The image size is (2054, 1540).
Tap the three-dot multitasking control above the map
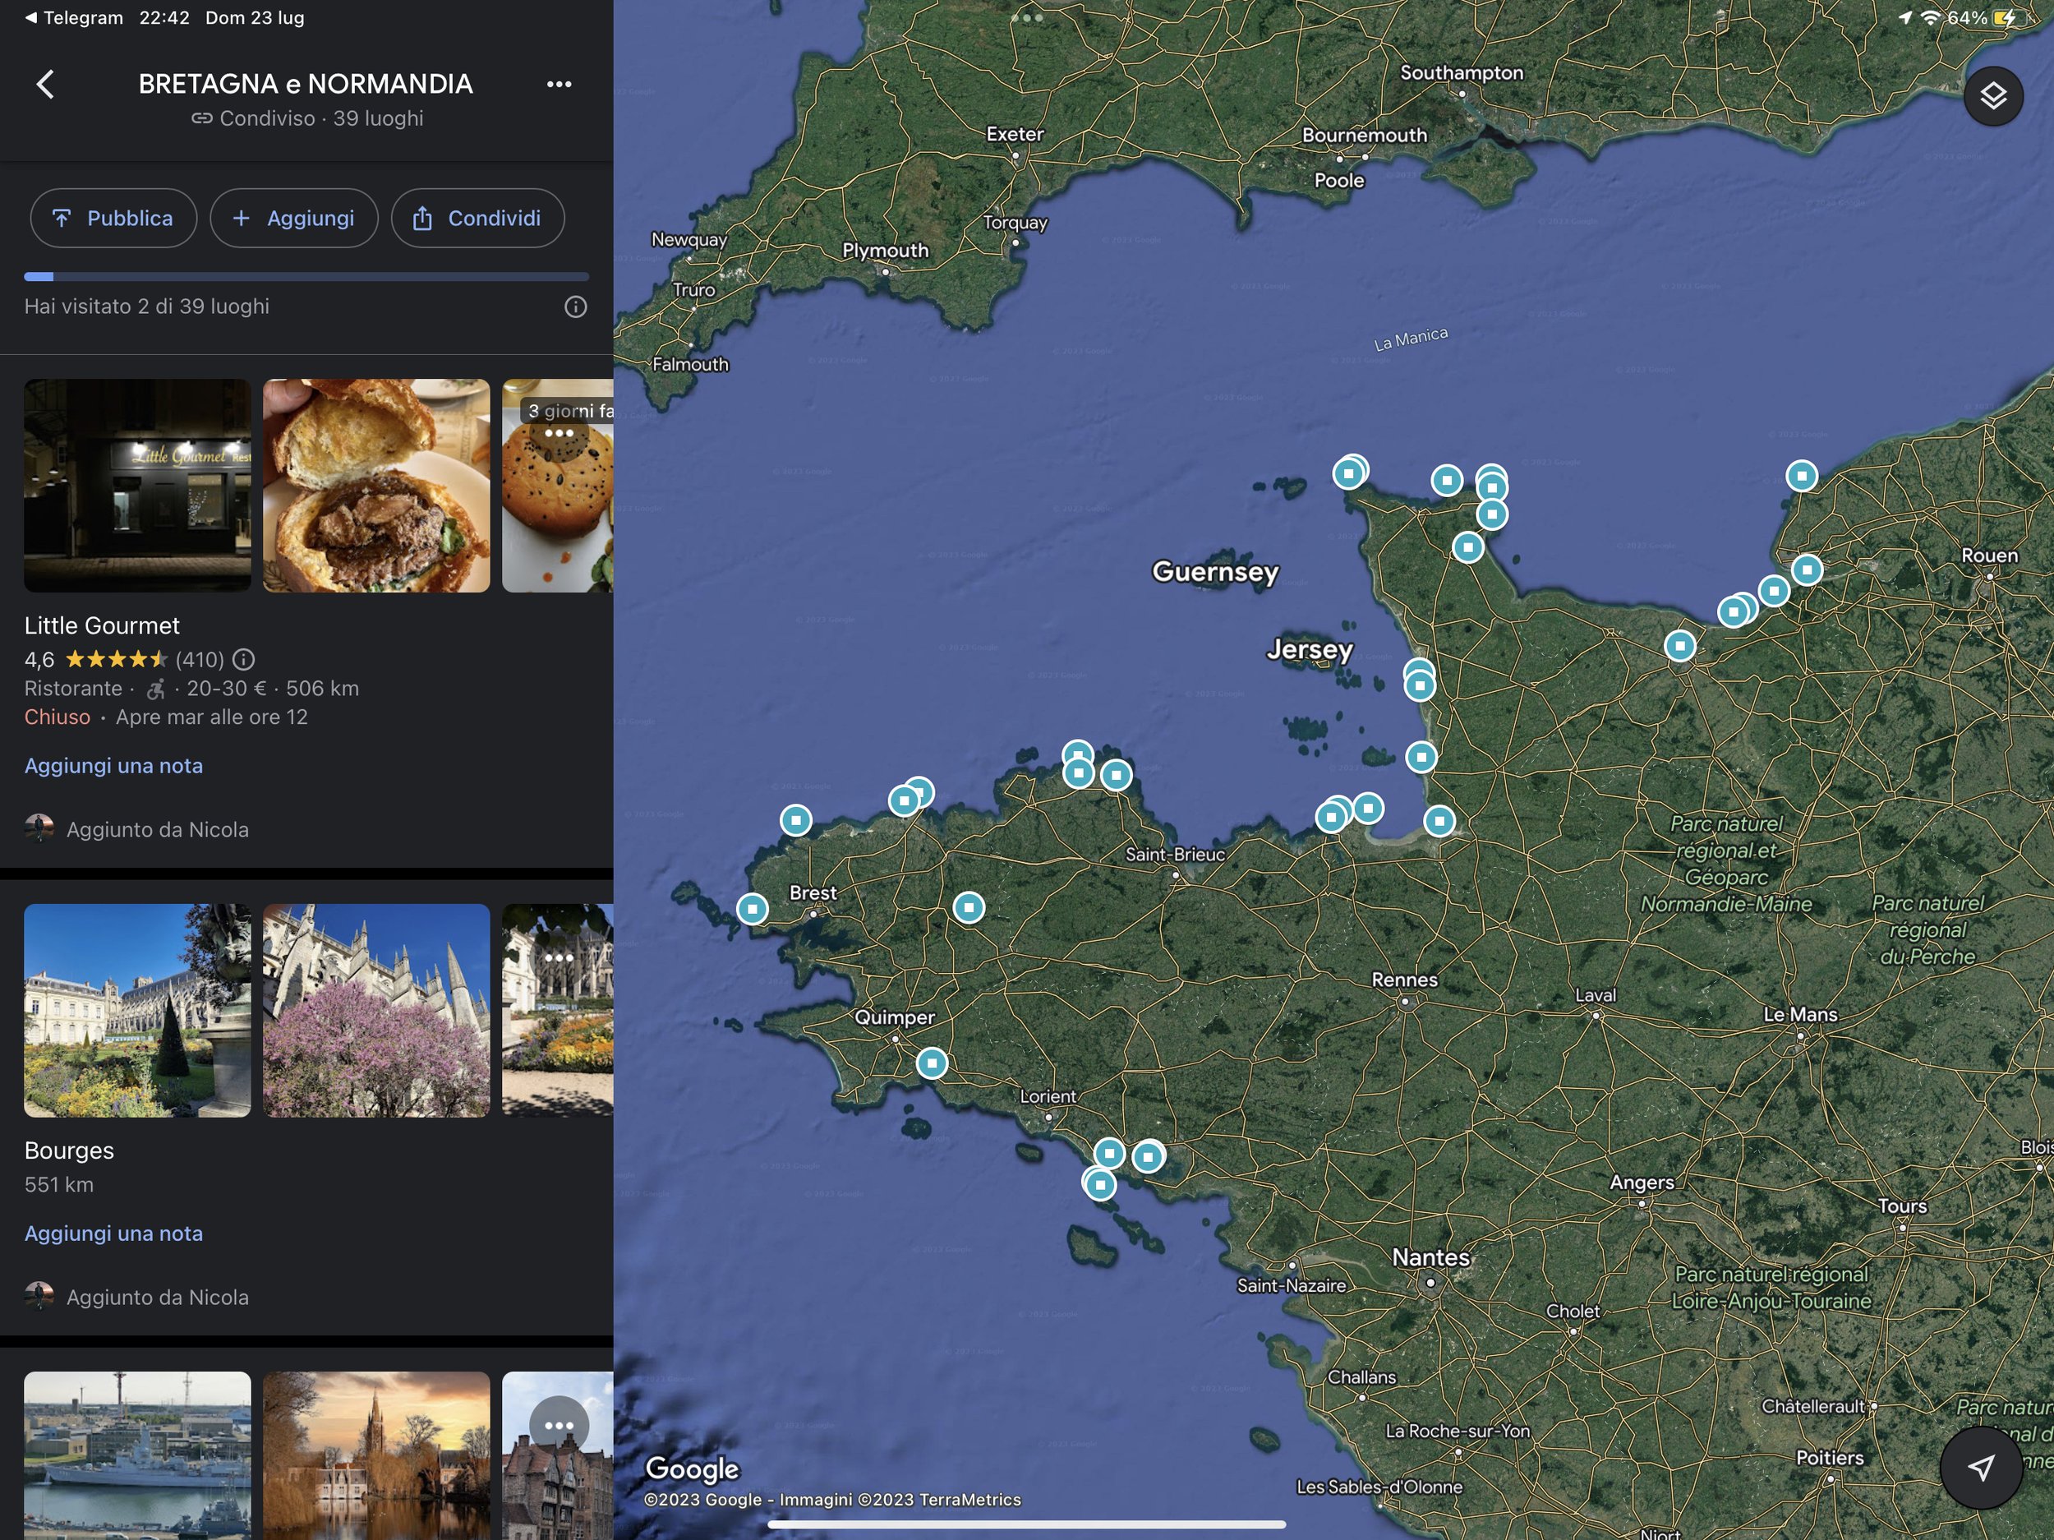(x=1027, y=17)
